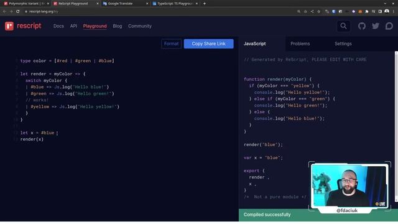
Task: Select the JavaScript output tab
Action: (254, 44)
